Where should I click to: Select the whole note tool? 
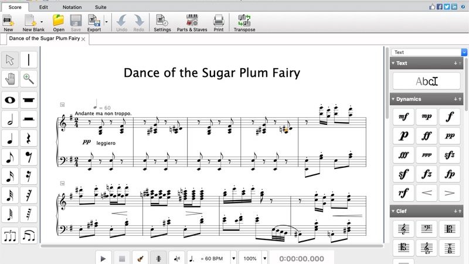pos(10,100)
